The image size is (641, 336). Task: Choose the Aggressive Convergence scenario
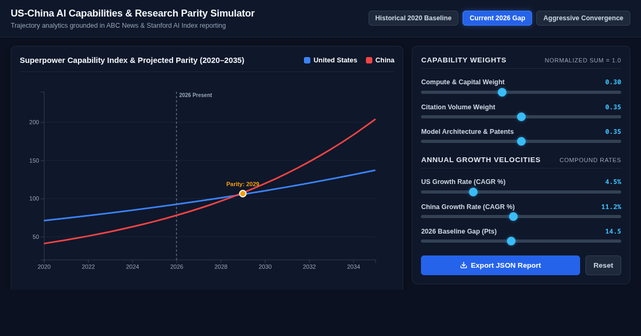[x=583, y=18]
